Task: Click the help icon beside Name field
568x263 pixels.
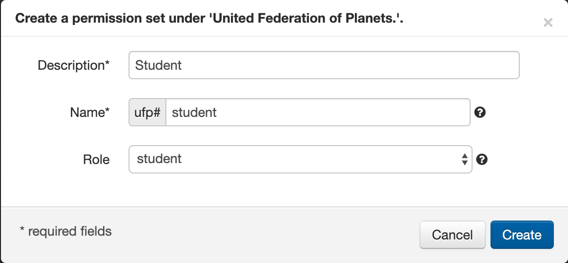Action: 480,113
